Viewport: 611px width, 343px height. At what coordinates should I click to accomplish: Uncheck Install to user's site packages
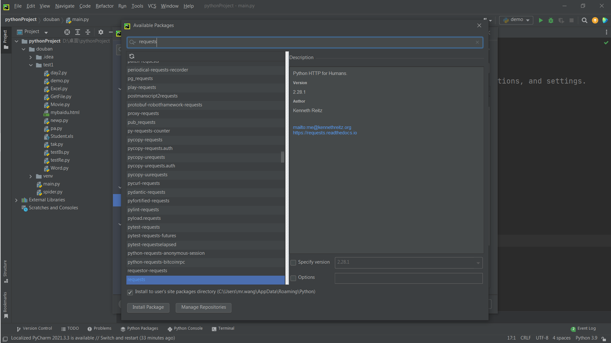click(x=130, y=292)
